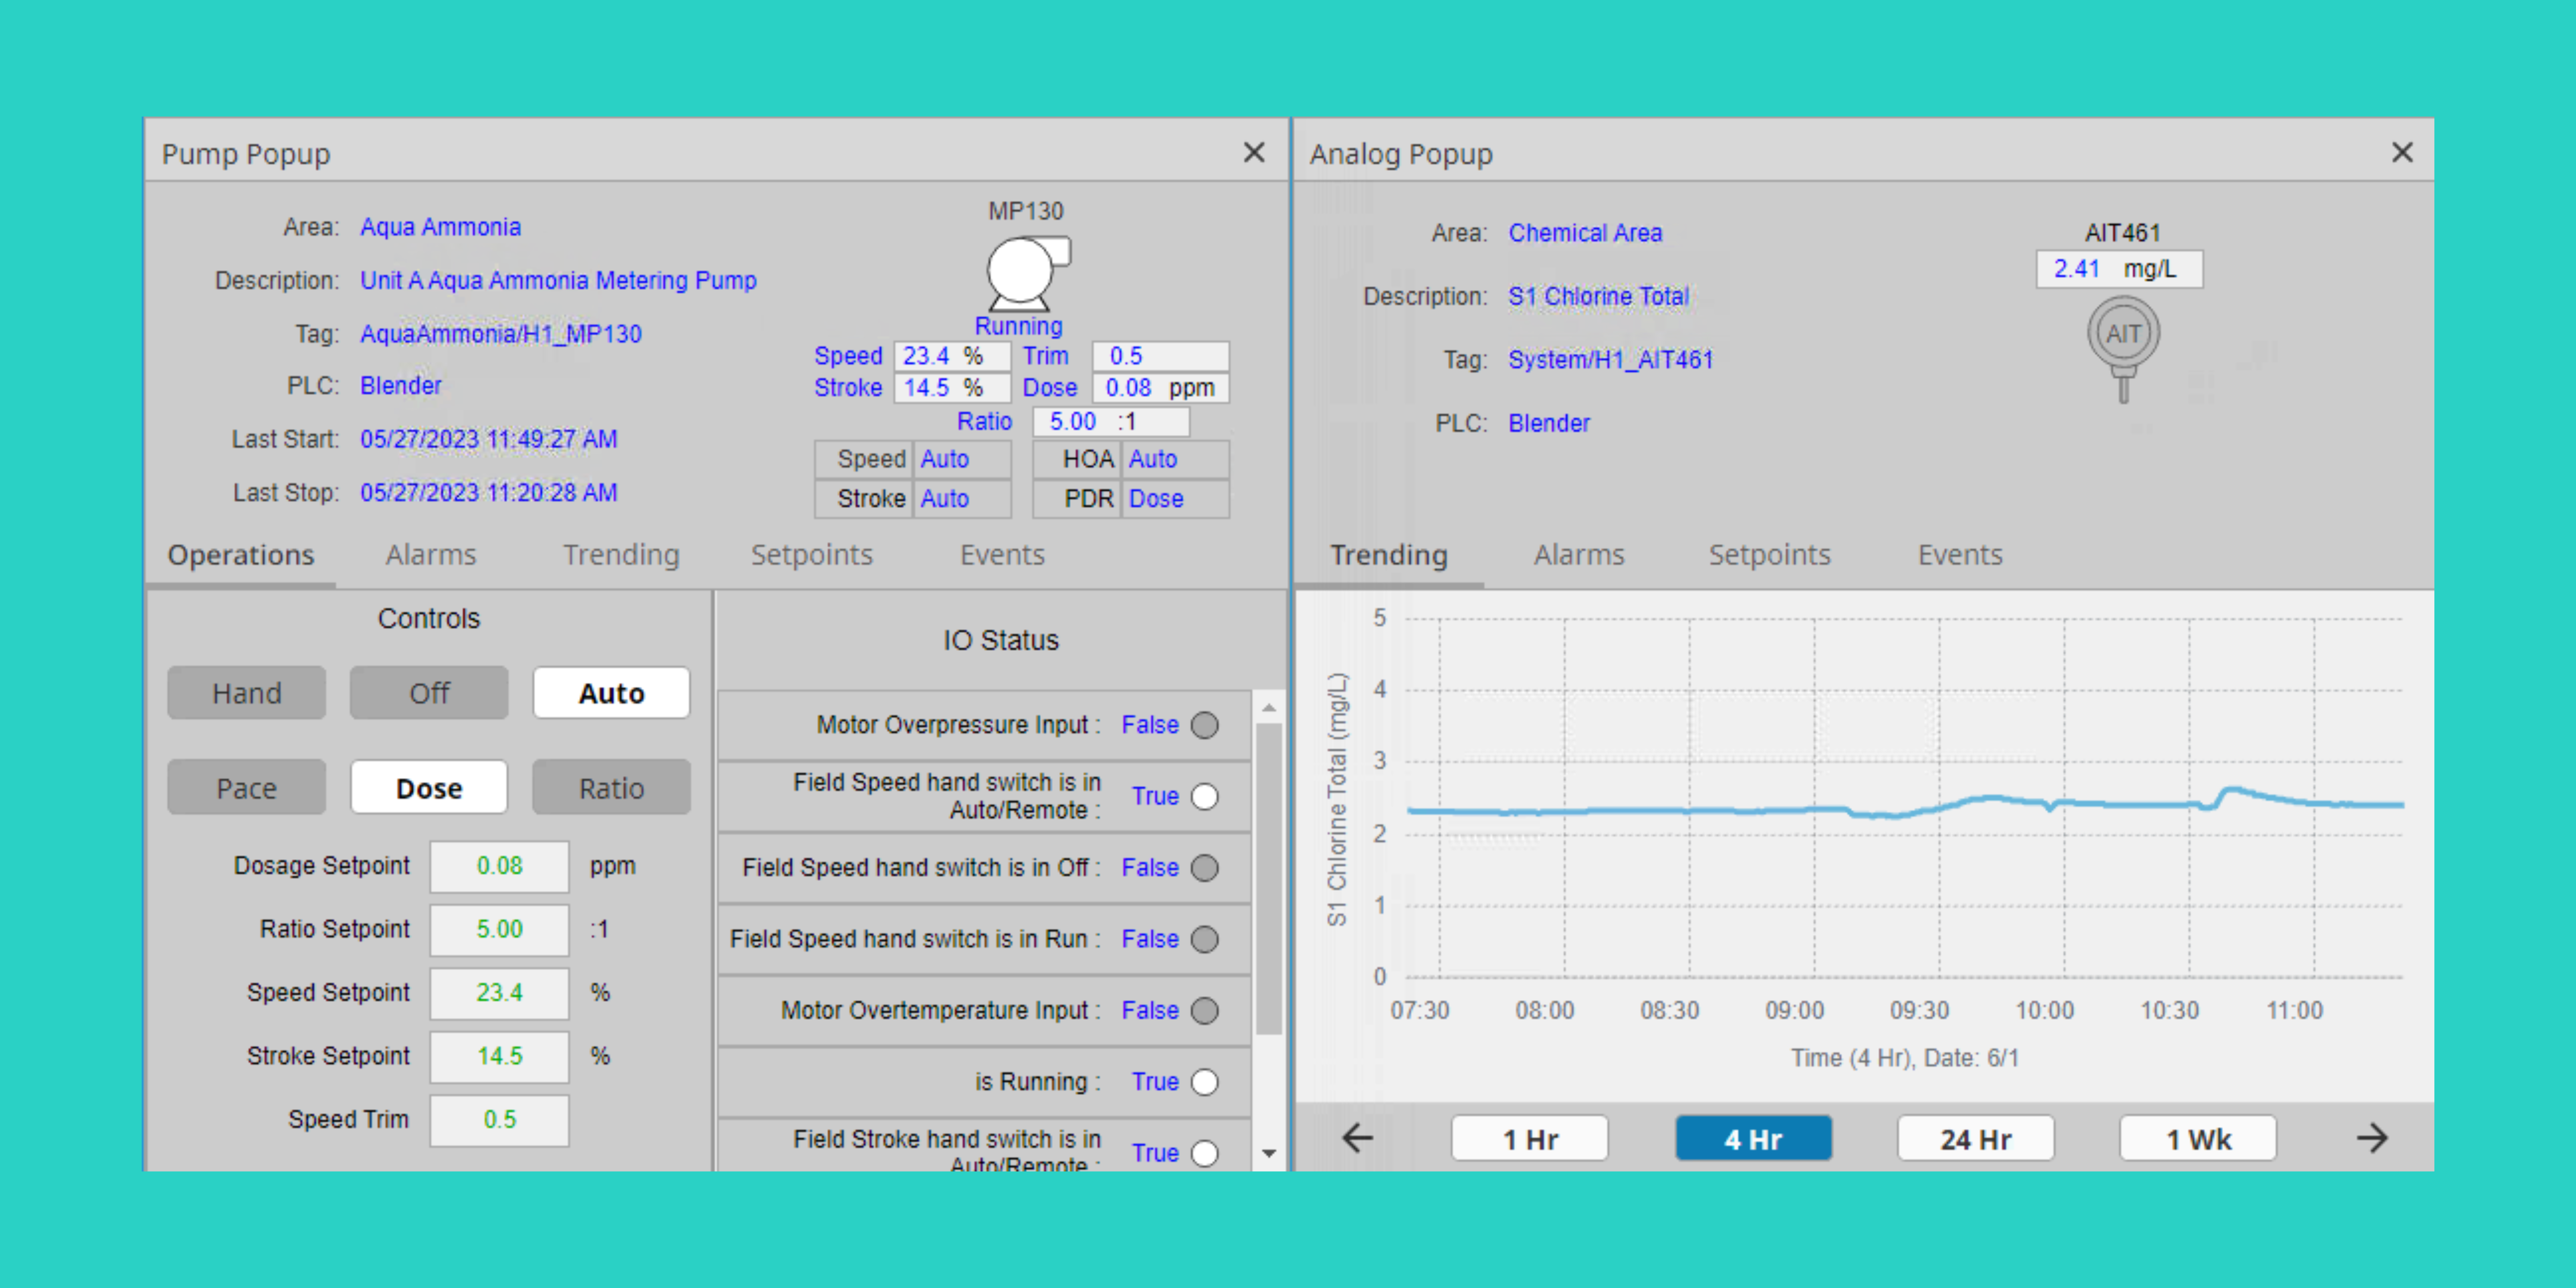Select Dose control mode

click(x=429, y=788)
